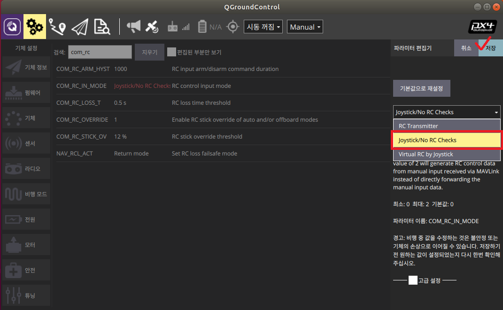The image size is (503, 310).
Task: Click the Return mode value
Action: (x=131, y=154)
